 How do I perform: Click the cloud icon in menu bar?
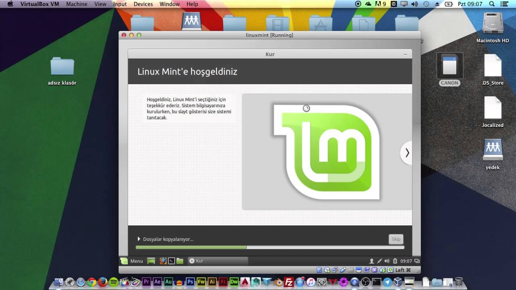[368, 4]
